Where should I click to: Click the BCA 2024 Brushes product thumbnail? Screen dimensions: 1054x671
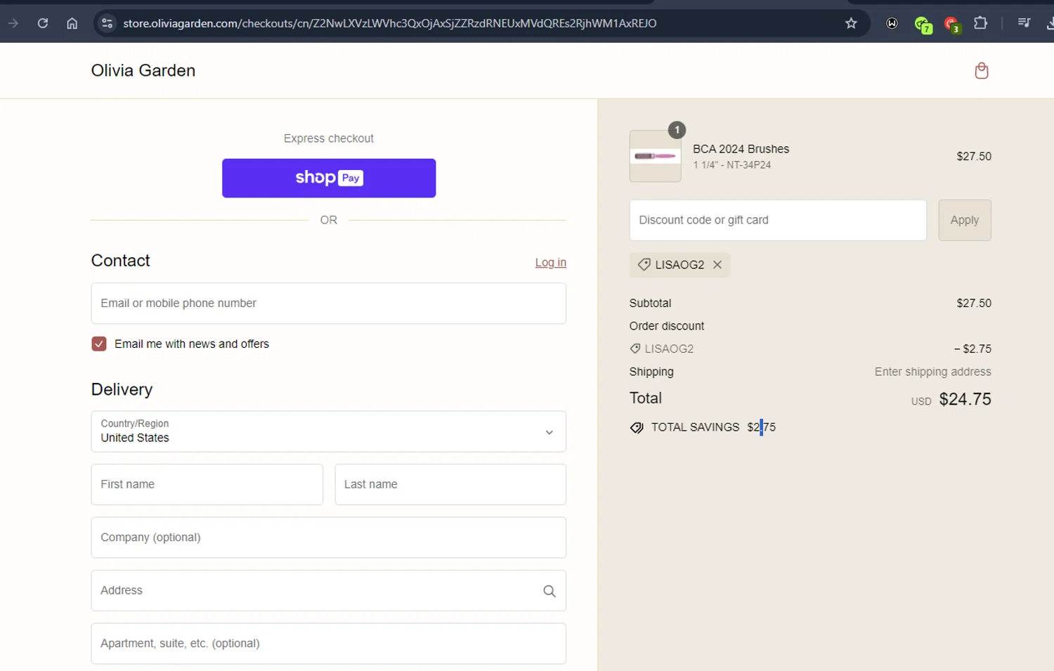655,156
